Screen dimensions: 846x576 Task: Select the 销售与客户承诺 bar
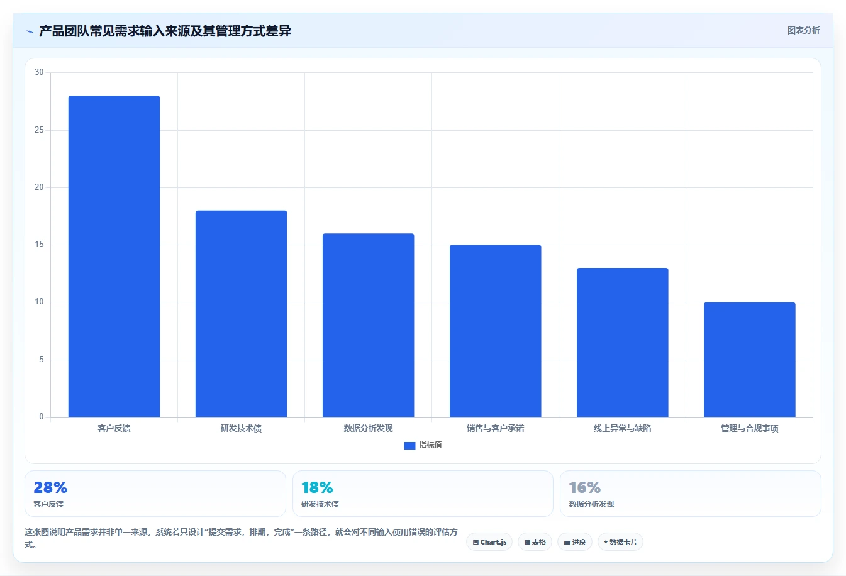tap(495, 331)
